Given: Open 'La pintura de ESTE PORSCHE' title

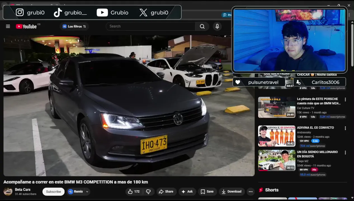Looking at the screenshot, I should coord(319,101).
